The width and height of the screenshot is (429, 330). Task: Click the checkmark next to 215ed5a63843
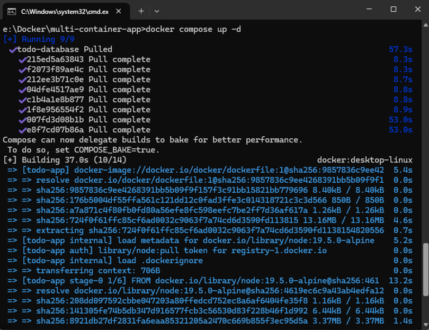[x=22, y=59]
